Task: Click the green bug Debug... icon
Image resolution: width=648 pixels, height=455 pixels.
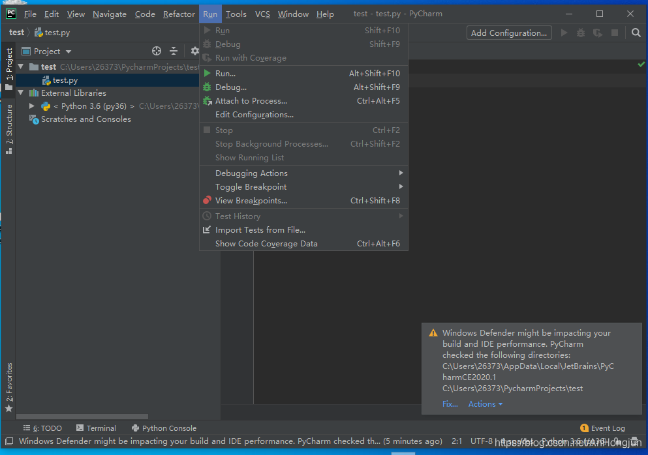Action: click(x=207, y=87)
